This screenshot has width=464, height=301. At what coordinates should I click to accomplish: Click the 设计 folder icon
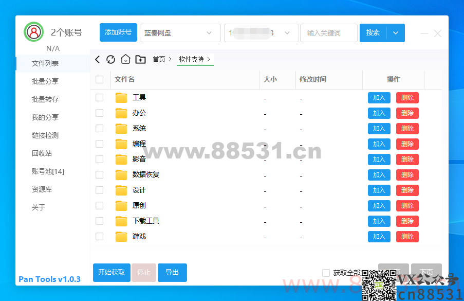(x=121, y=190)
